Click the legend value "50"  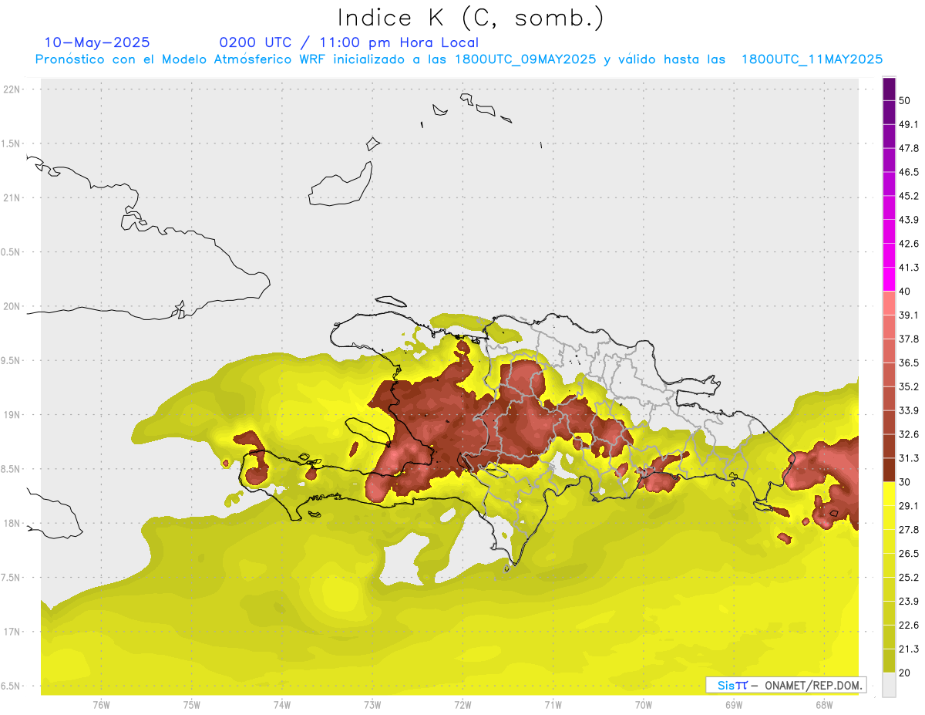[x=905, y=100]
